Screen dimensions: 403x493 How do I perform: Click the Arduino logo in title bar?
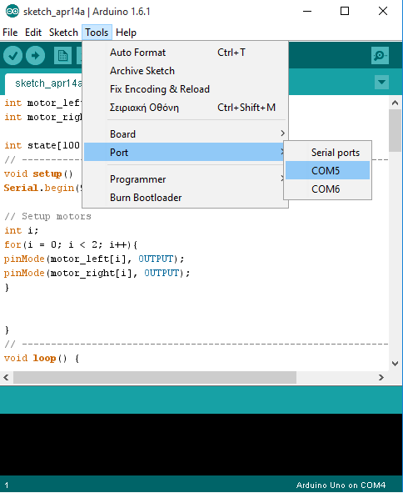point(12,12)
